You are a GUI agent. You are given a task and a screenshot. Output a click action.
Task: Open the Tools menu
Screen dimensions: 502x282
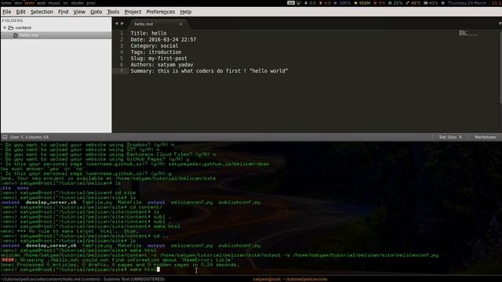click(x=113, y=12)
